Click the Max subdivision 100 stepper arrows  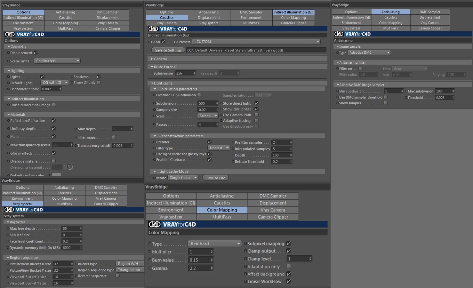(x=453, y=91)
